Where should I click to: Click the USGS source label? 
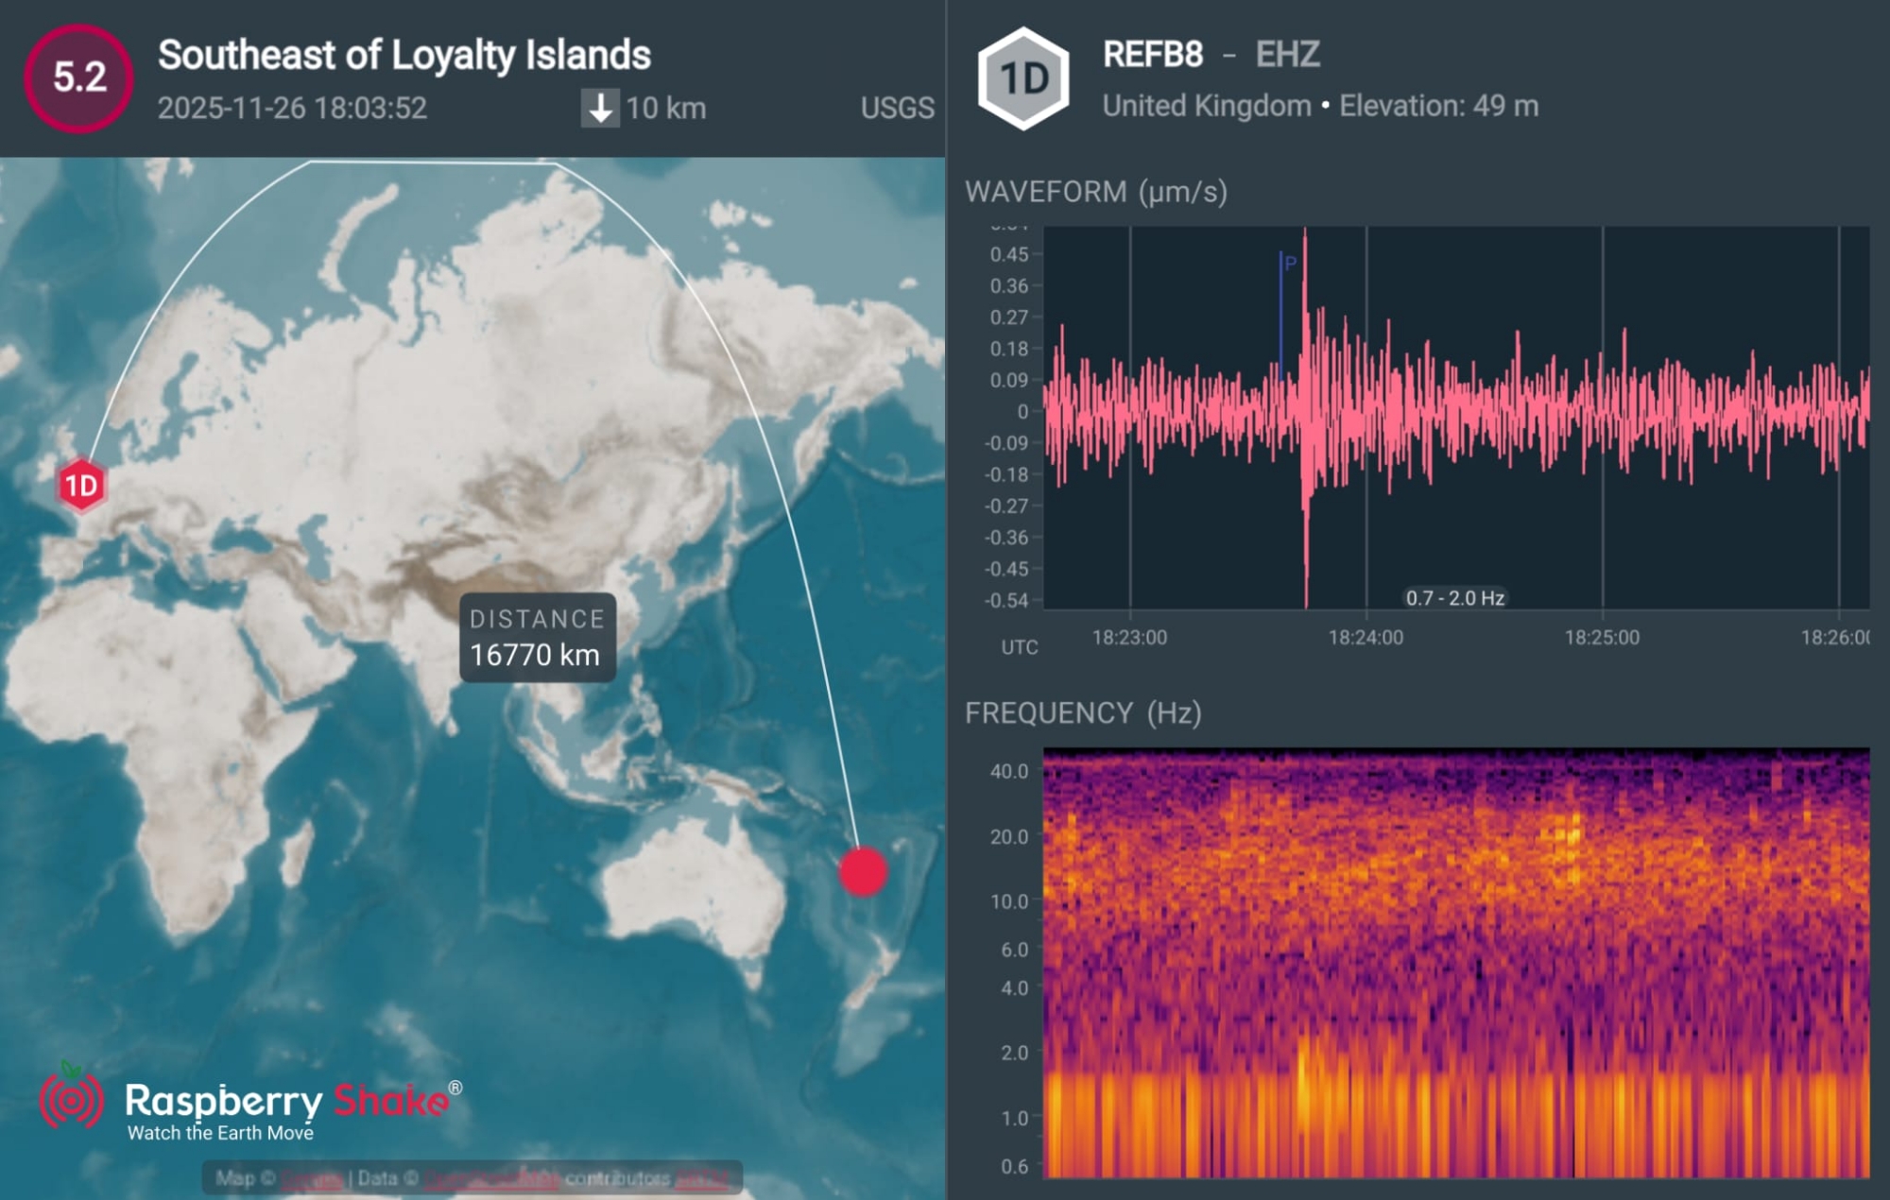(897, 108)
